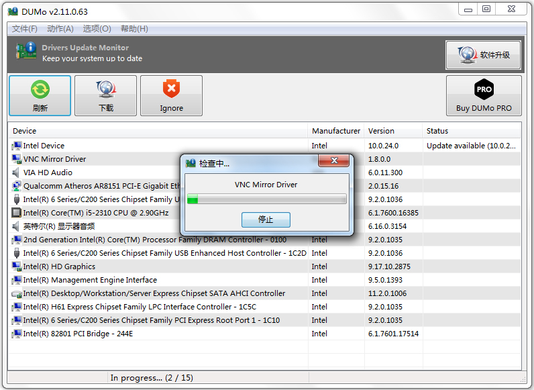Click version cell 9.17.10.2875
The height and width of the screenshot is (390, 534).
point(389,266)
